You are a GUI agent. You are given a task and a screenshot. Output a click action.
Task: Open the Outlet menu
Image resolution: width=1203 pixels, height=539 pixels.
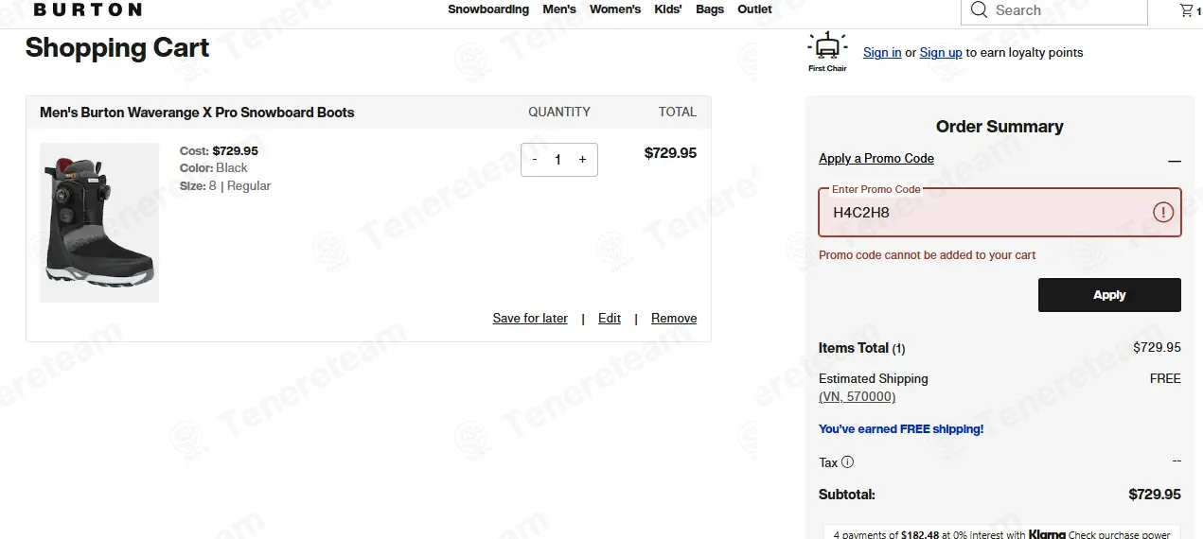[754, 9]
